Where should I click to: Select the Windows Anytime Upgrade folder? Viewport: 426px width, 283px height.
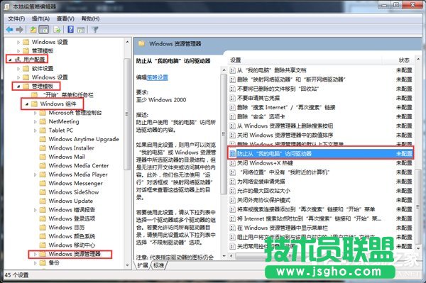click(84, 139)
